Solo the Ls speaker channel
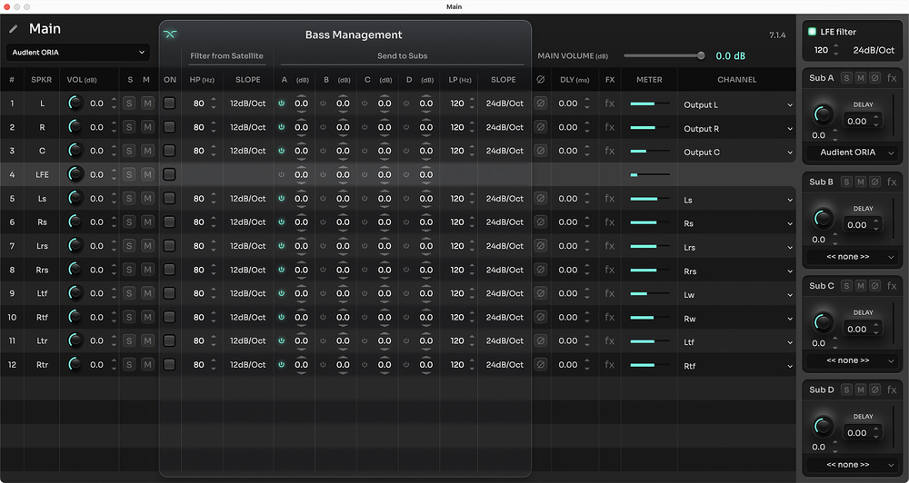The image size is (909, 483). tap(129, 199)
